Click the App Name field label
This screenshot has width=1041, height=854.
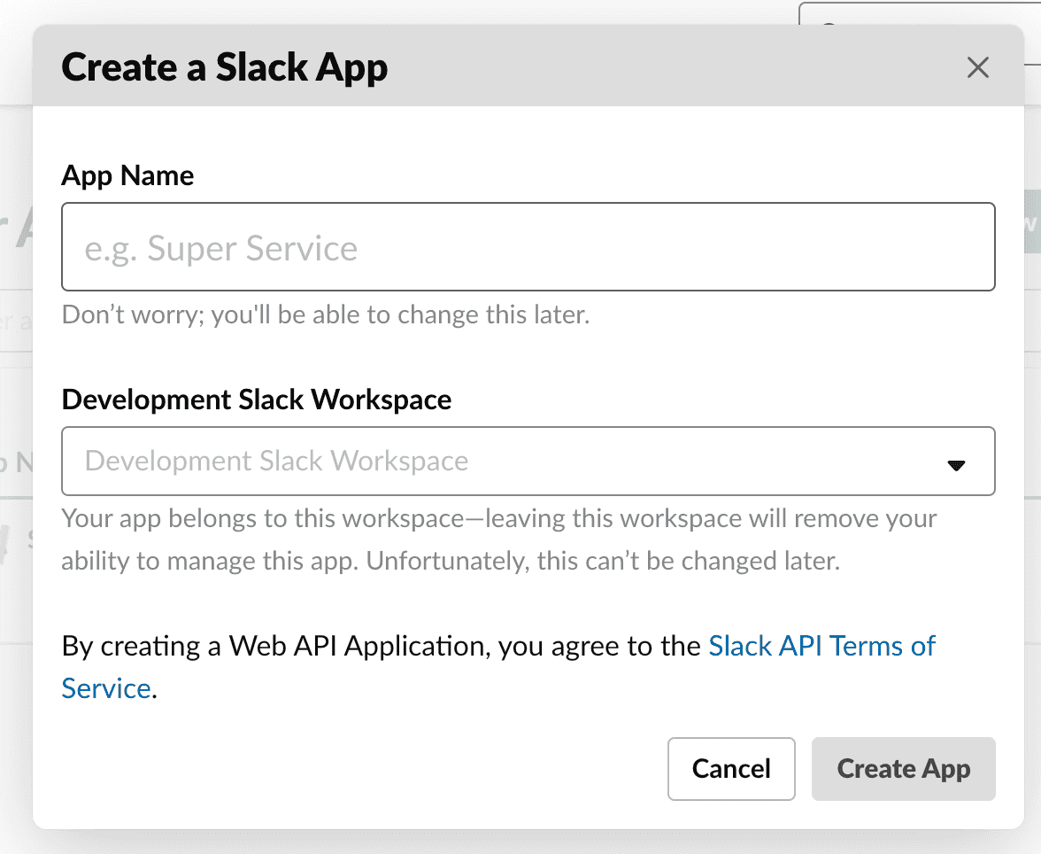[127, 175]
